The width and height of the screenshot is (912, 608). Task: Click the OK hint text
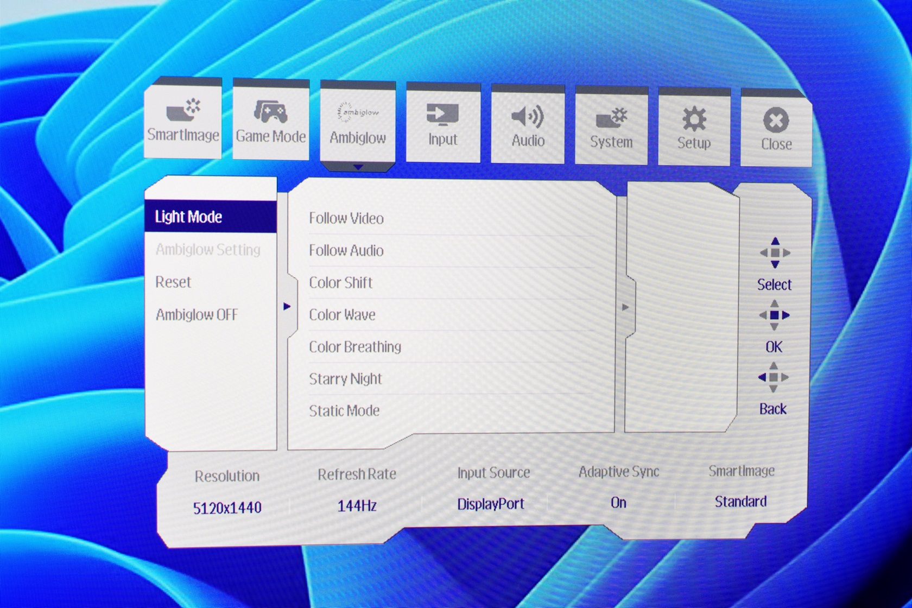[774, 347]
